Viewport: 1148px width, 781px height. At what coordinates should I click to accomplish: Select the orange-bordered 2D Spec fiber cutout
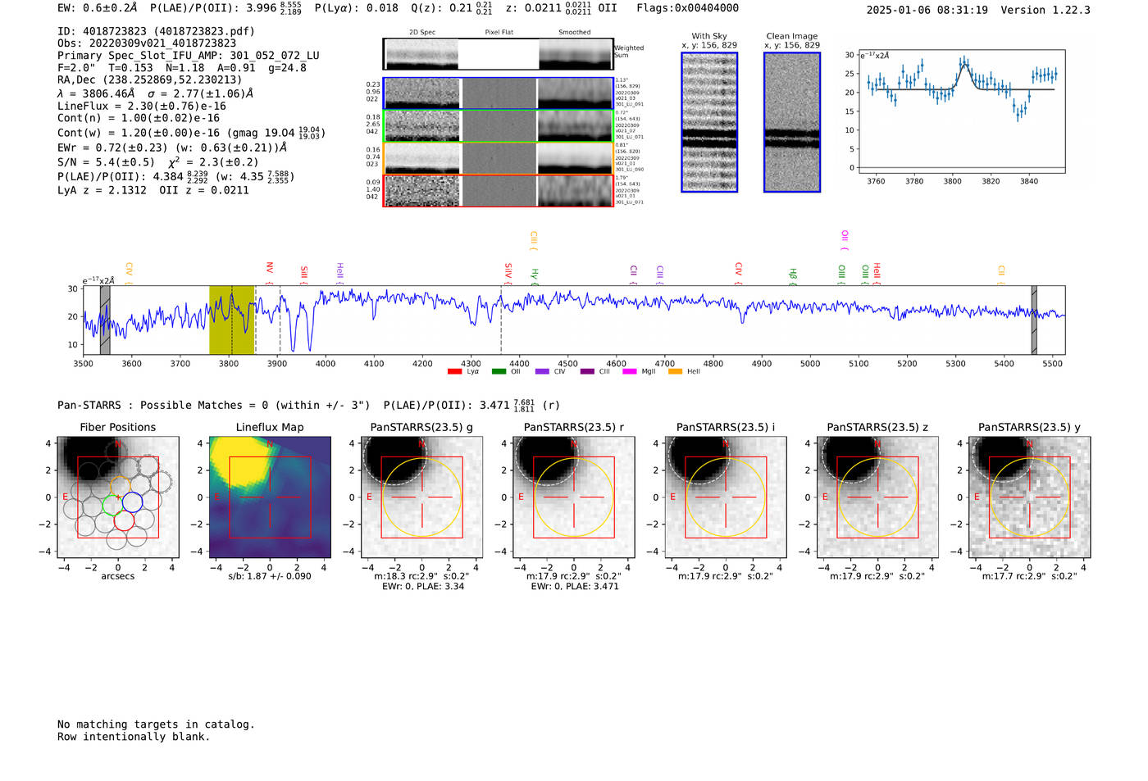click(x=422, y=158)
